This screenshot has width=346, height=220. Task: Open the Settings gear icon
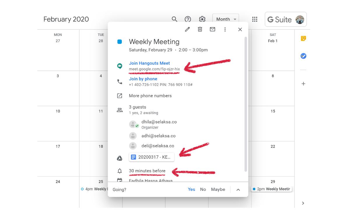202,19
